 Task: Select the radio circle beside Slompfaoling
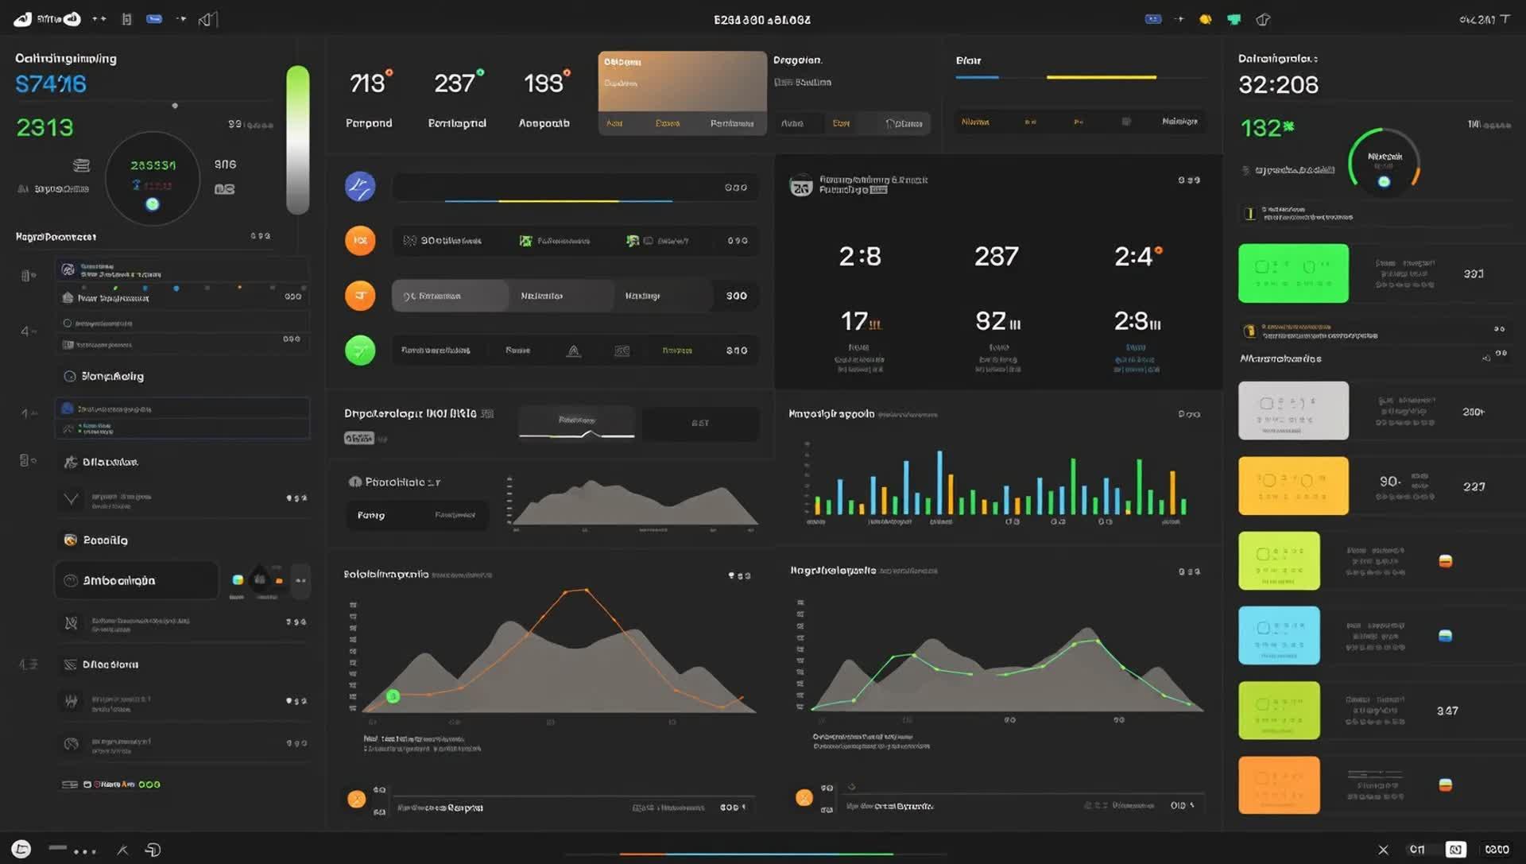[x=69, y=376]
